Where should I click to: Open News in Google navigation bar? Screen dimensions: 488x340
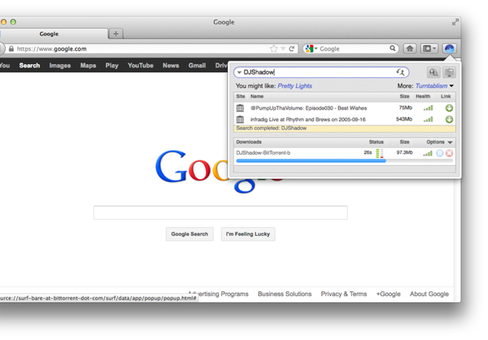170,66
